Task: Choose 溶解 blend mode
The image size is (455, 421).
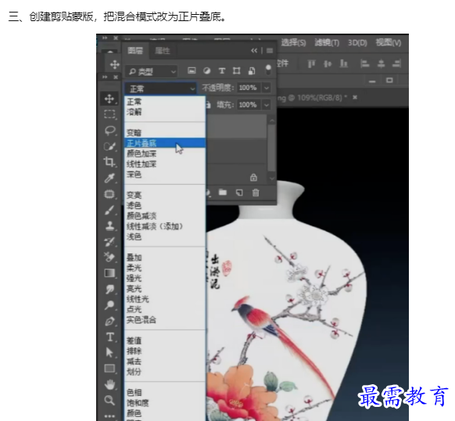Action: click(165, 112)
